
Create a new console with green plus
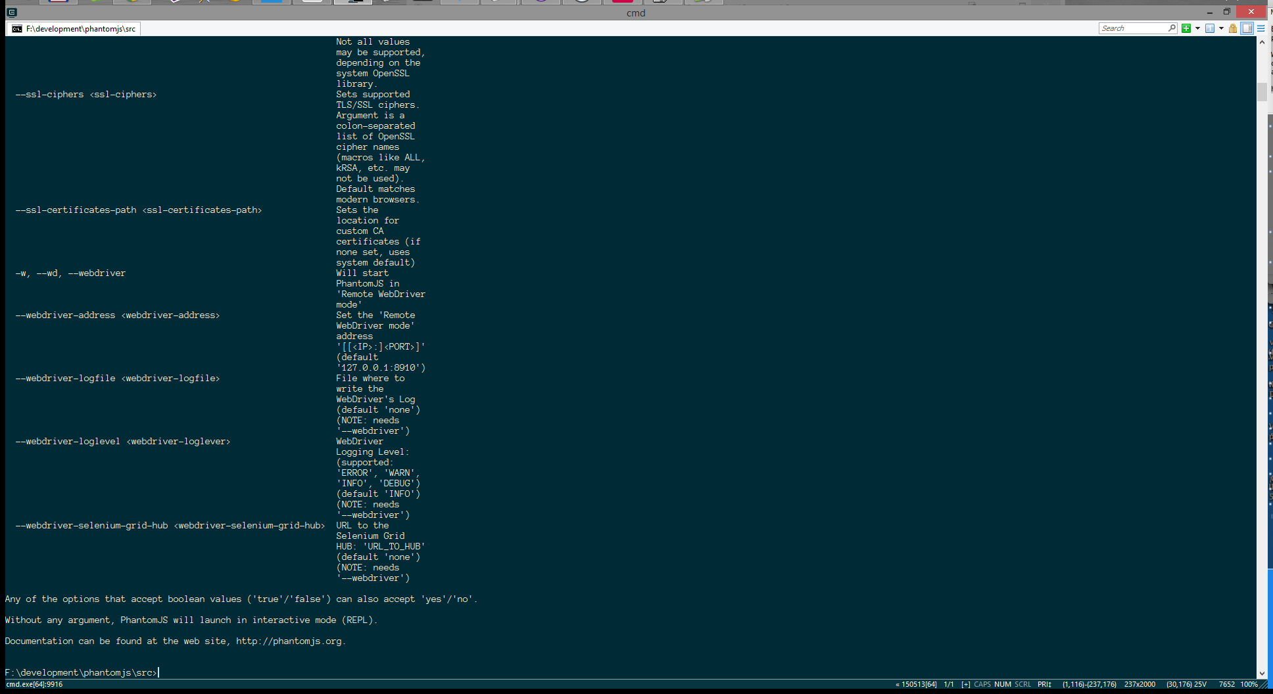pos(1186,28)
